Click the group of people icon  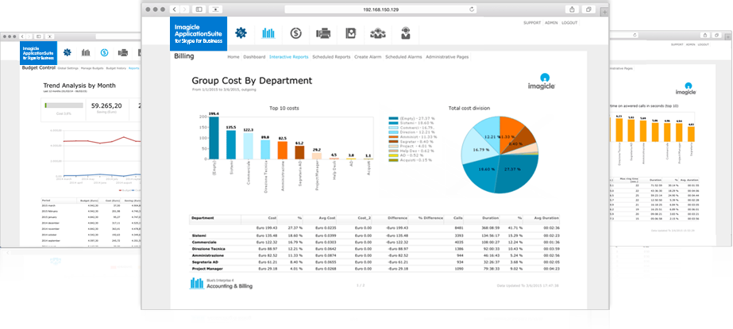coord(378,33)
